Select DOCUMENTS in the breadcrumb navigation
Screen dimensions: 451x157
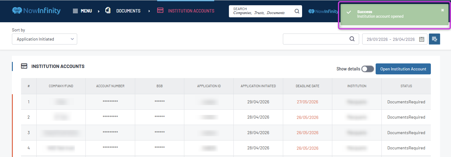128,11
